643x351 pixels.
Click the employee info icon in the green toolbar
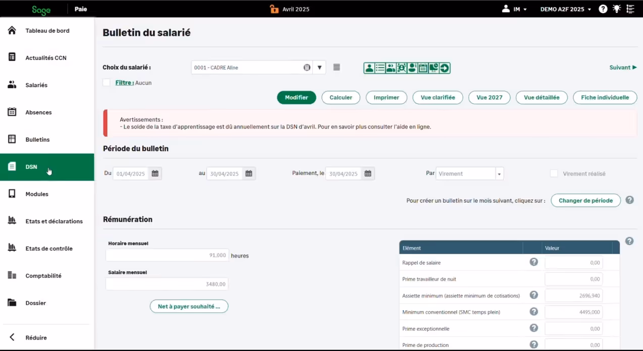(412, 68)
